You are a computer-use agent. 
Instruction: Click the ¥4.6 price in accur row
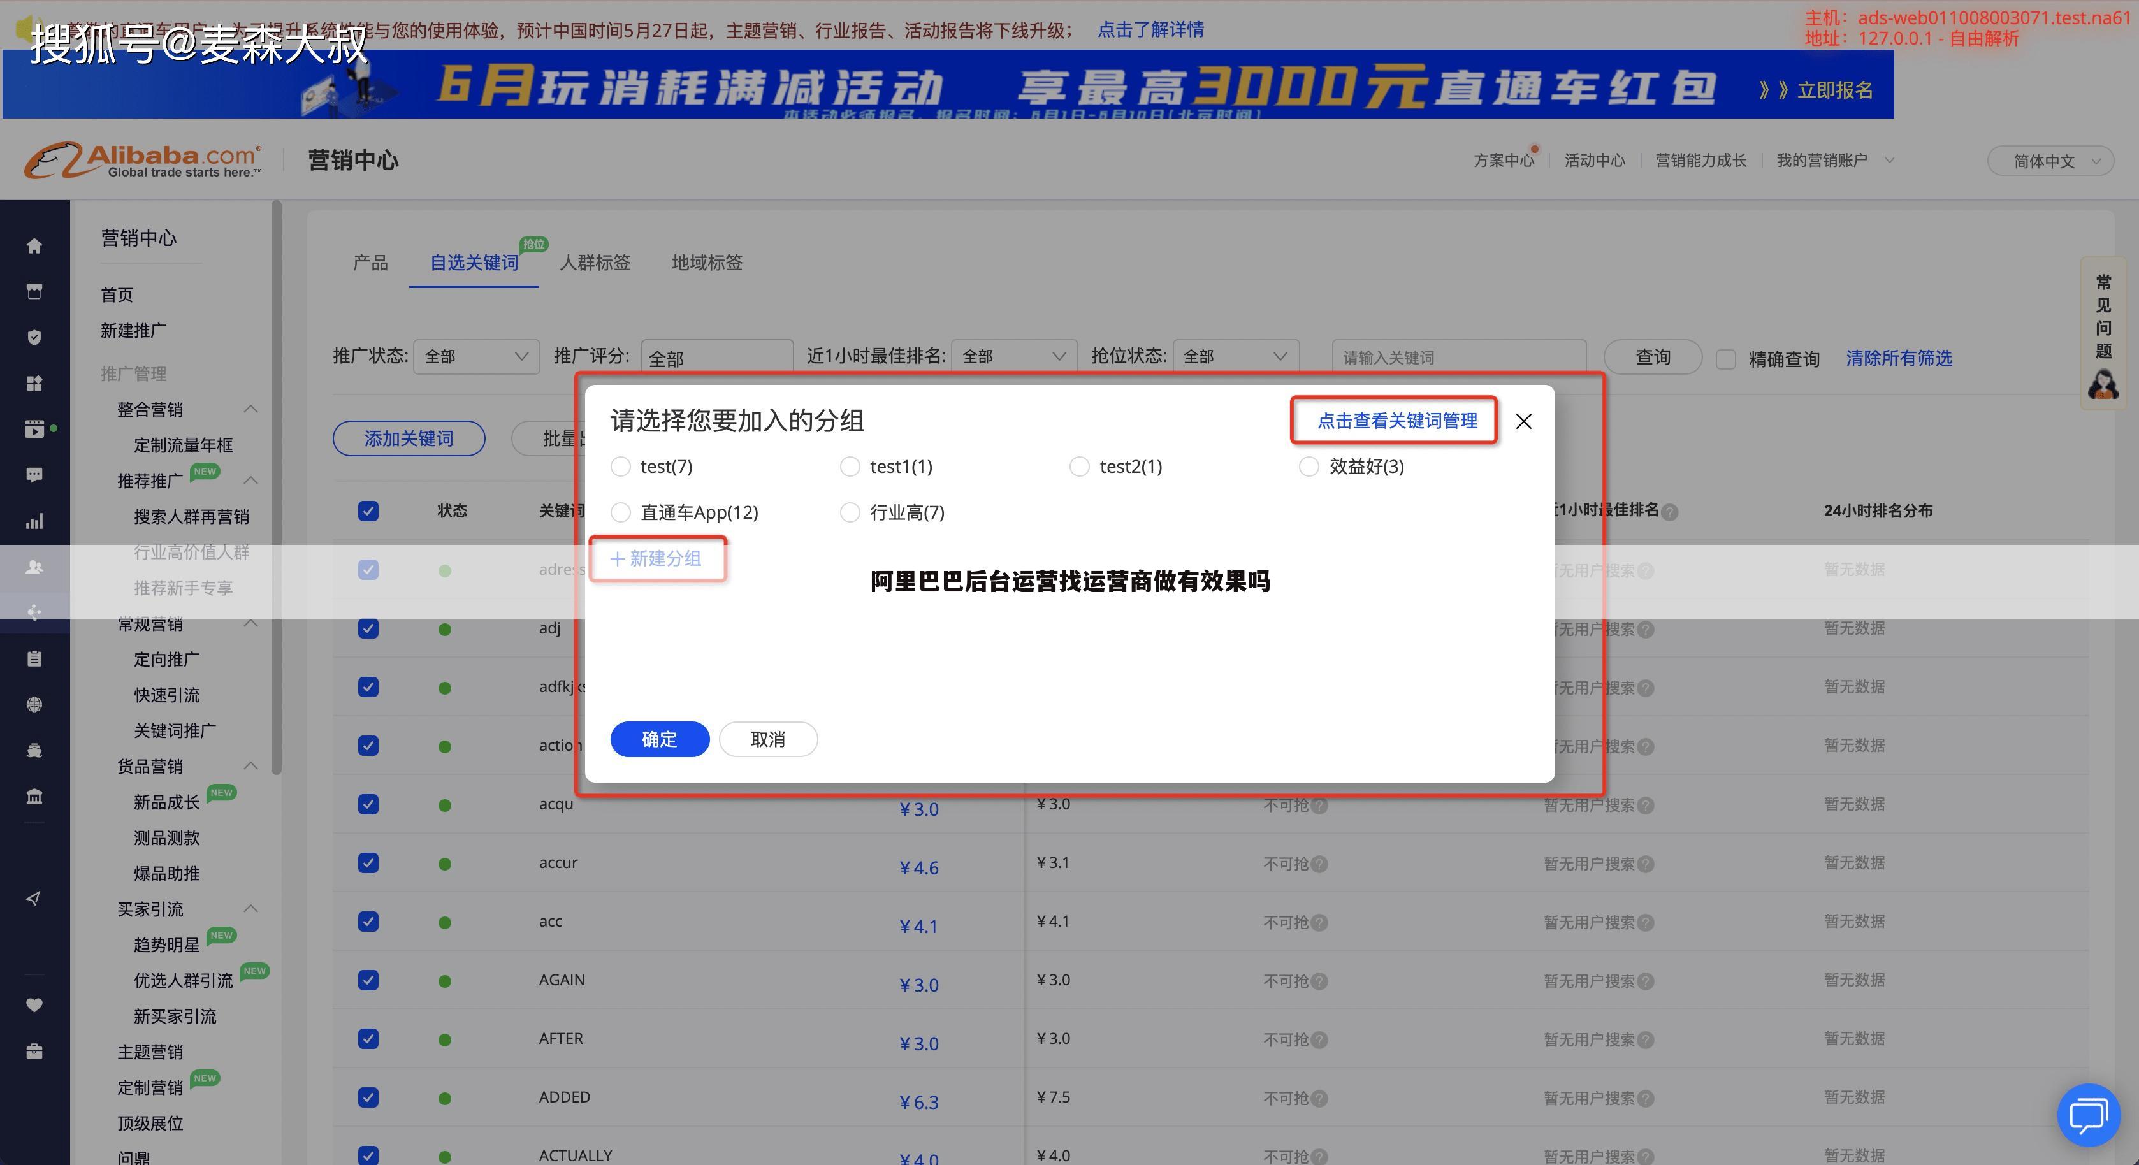918,868
